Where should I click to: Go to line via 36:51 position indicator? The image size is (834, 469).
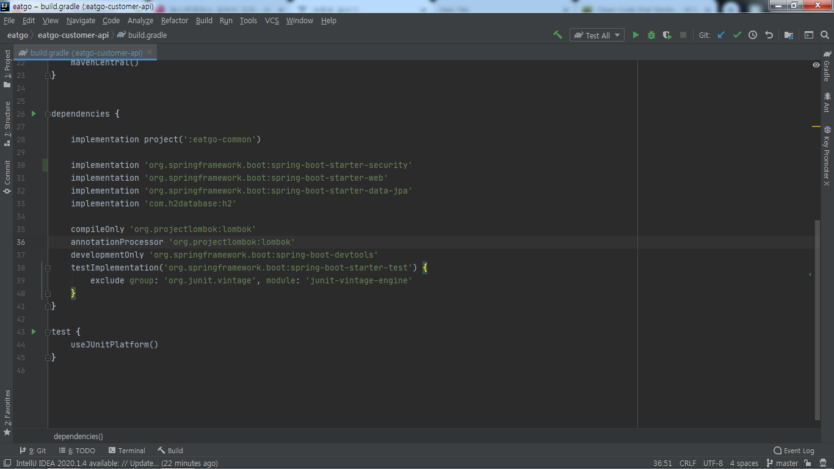pos(662,463)
